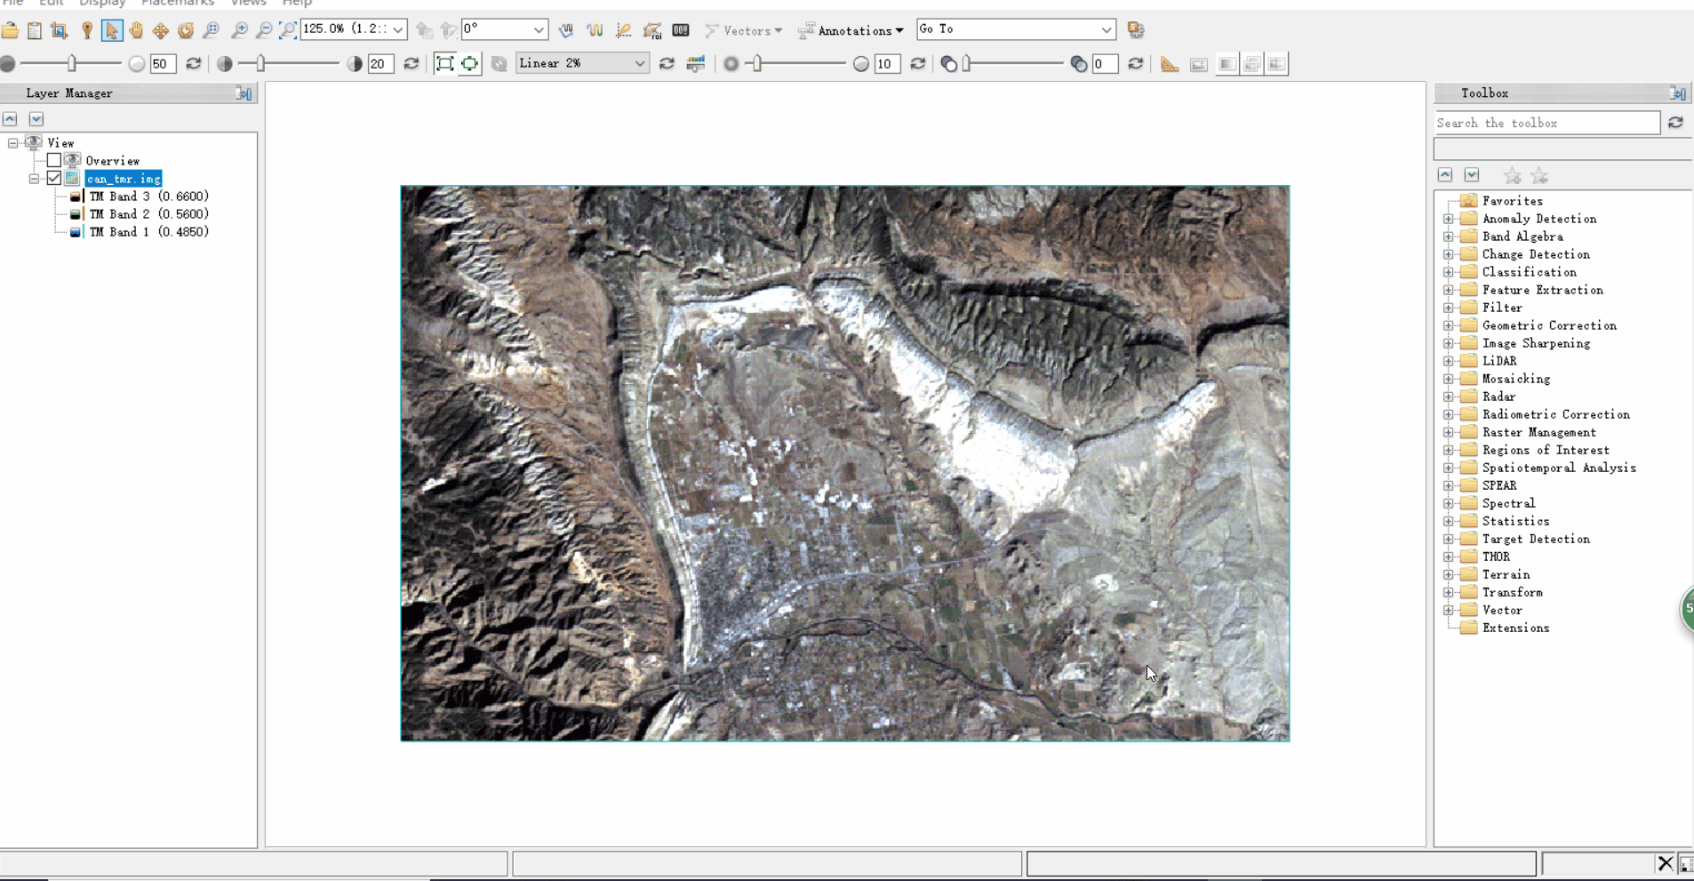Open the Feature Counting tool
This screenshot has height=881, width=1694.
click(x=681, y=30)
